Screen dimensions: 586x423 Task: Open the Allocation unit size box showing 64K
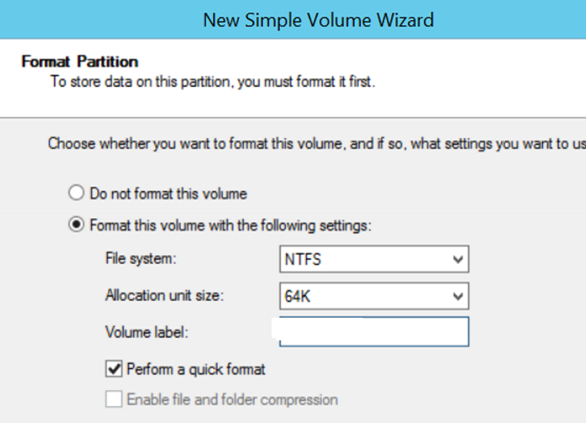pyautogui.click(x=374, y=296)
